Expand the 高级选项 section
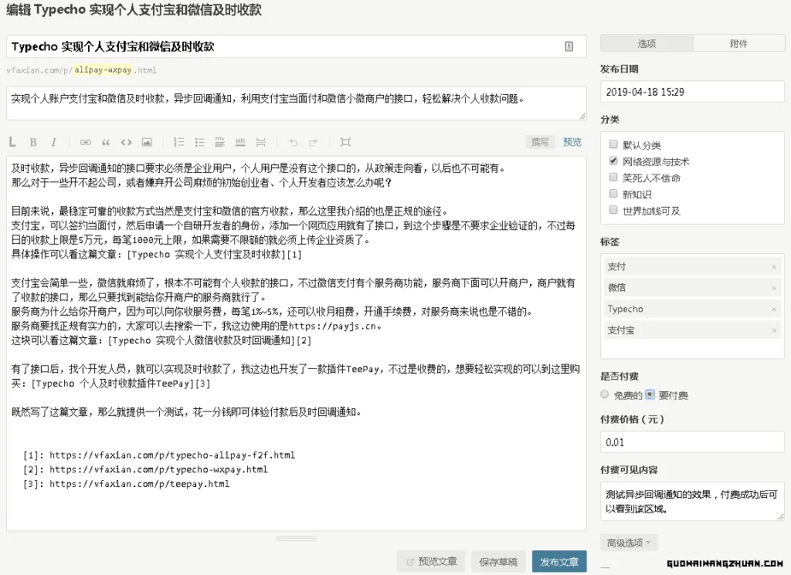 coord(629,543)
